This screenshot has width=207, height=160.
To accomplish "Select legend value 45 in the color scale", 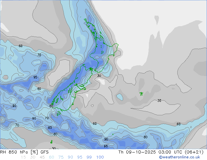I will tap(42, 157).
